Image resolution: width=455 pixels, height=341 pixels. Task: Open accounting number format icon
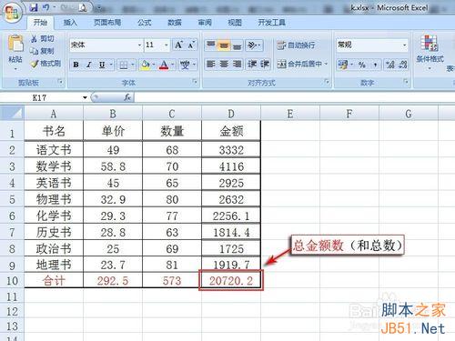(343, 65)
